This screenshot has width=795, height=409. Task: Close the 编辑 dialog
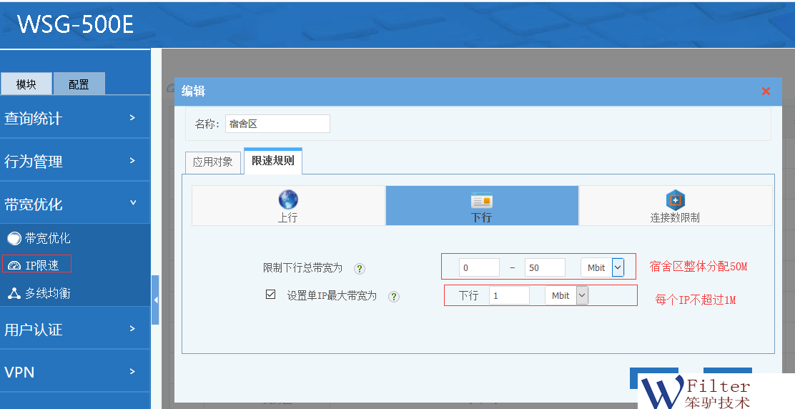coord(766,91)
